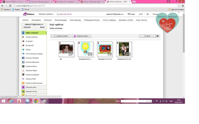Open Альбомы Вконтакте in the sidebar
Screen dimensions: 199x124
pyautogui.click(x=32, y=62)
